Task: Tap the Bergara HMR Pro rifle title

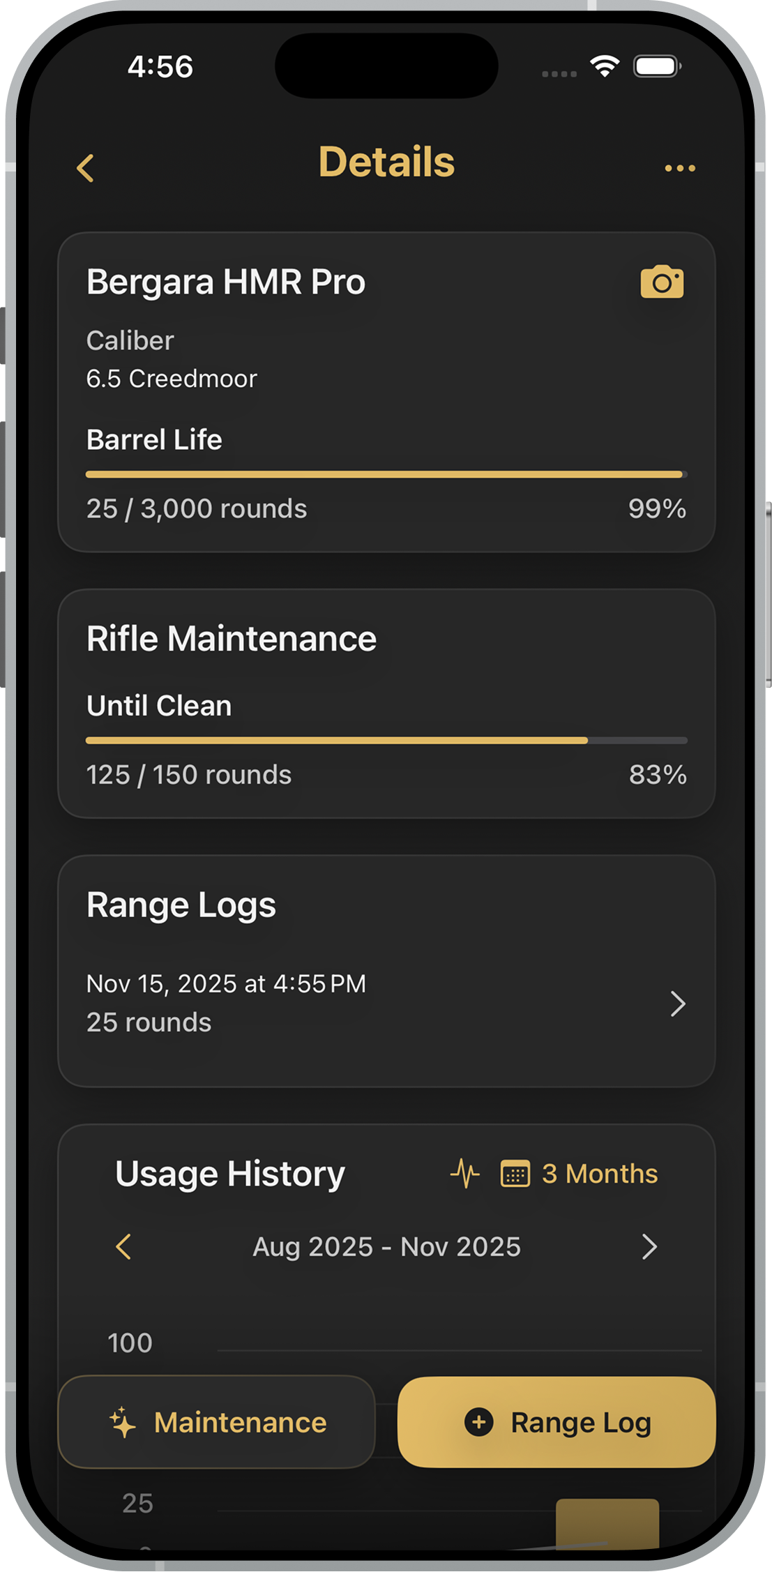Action: (226, 282)
